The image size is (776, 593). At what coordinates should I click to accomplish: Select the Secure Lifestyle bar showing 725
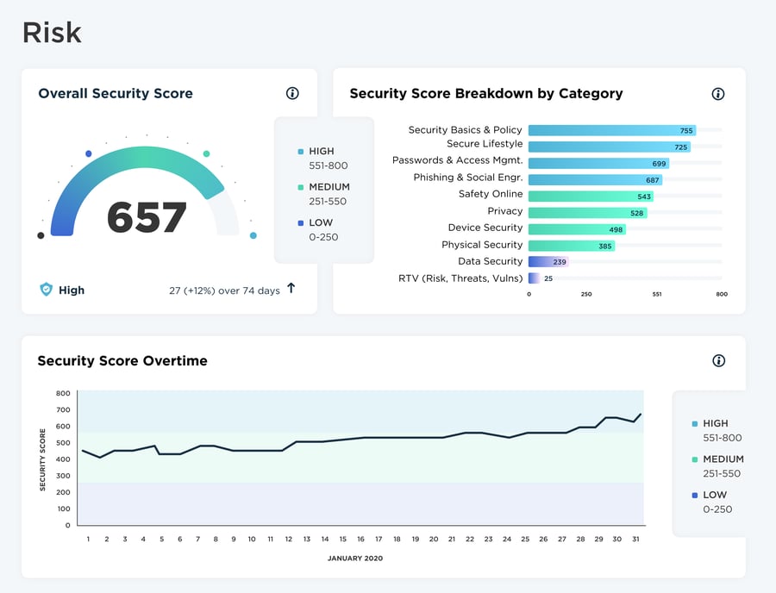610,147
